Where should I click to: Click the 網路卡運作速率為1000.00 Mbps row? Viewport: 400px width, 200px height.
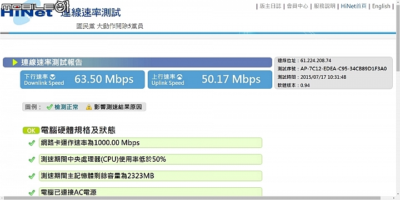click(151, 143)
